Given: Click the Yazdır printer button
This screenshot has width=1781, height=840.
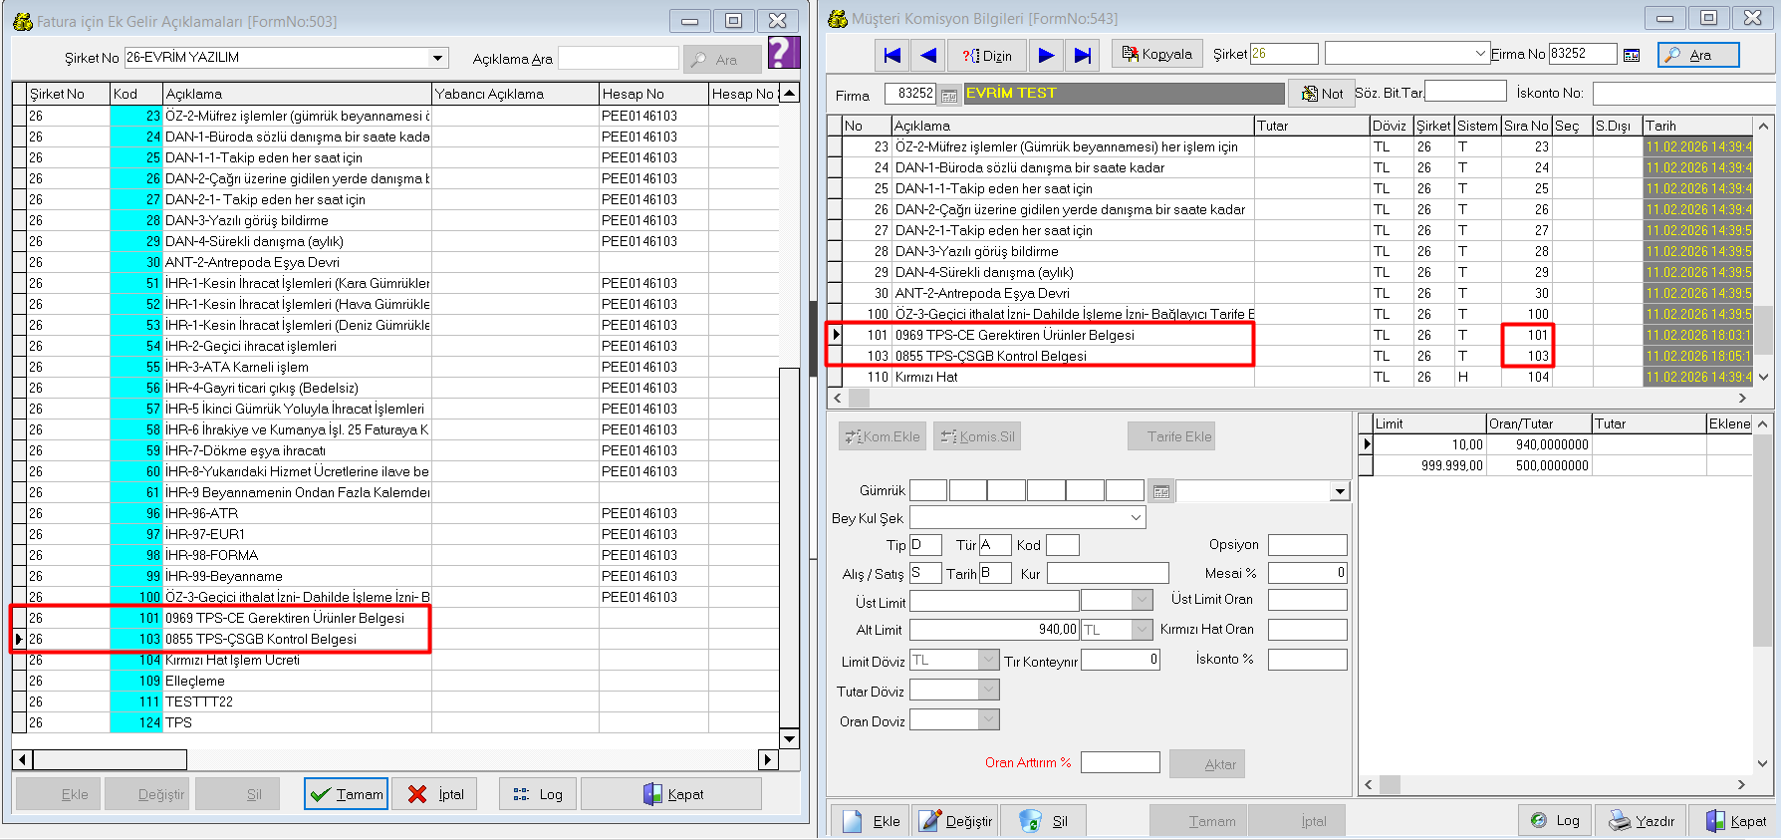Looking at the screenshot, I should tap(1643, 821).
